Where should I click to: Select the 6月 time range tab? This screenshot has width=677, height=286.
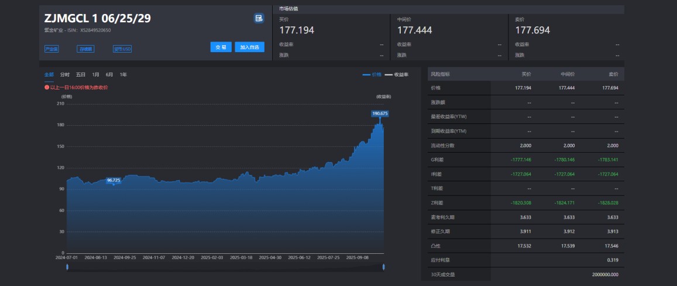pos(109,75)
